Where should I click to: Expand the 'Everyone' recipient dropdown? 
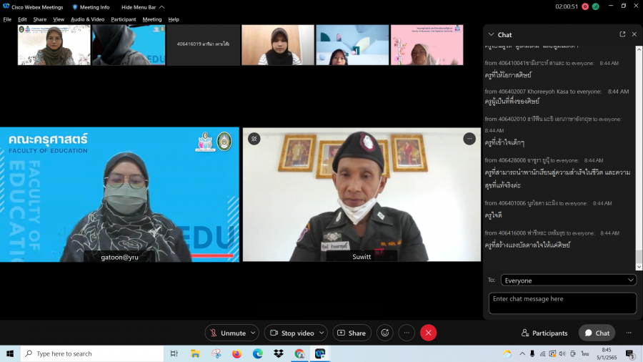568,280
